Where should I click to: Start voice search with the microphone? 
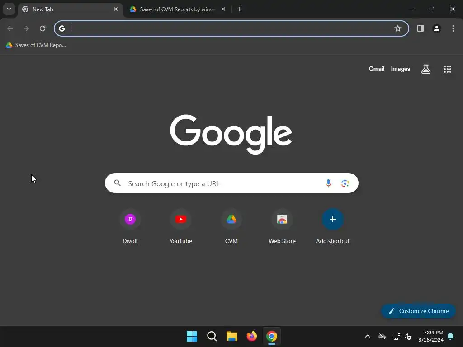(x=328, y=183)
